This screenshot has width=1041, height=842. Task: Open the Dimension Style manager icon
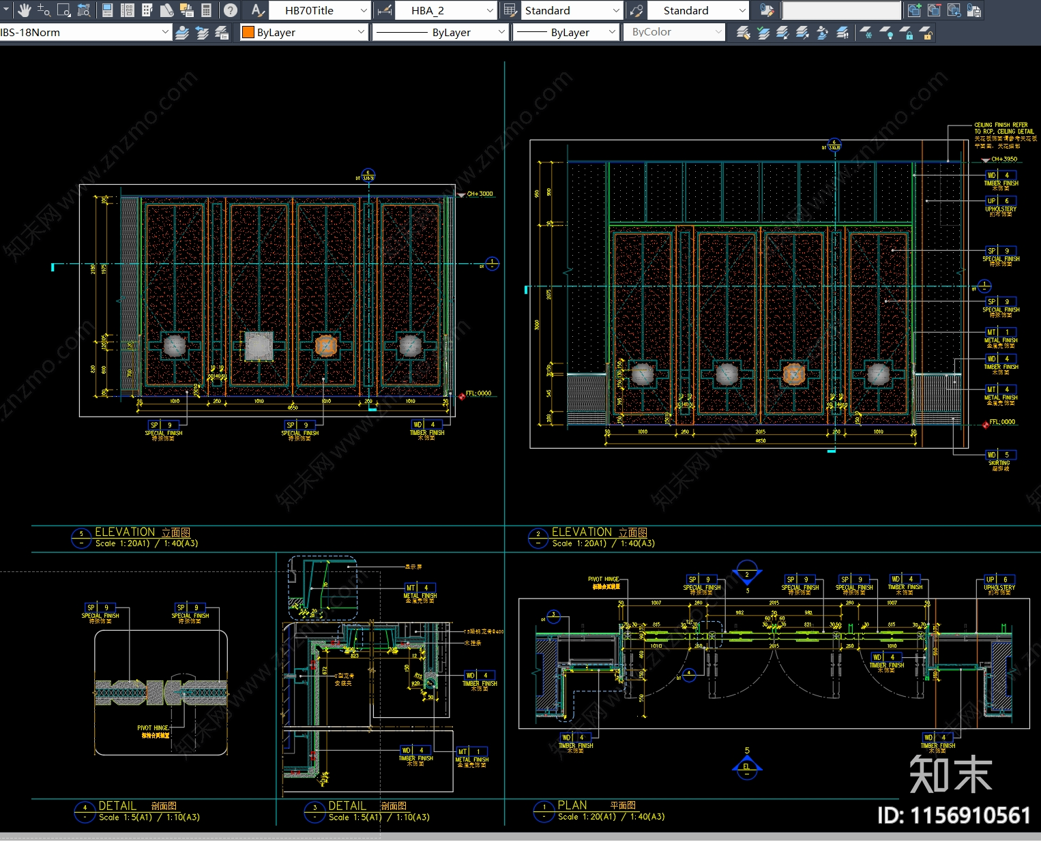coord(385,10)
